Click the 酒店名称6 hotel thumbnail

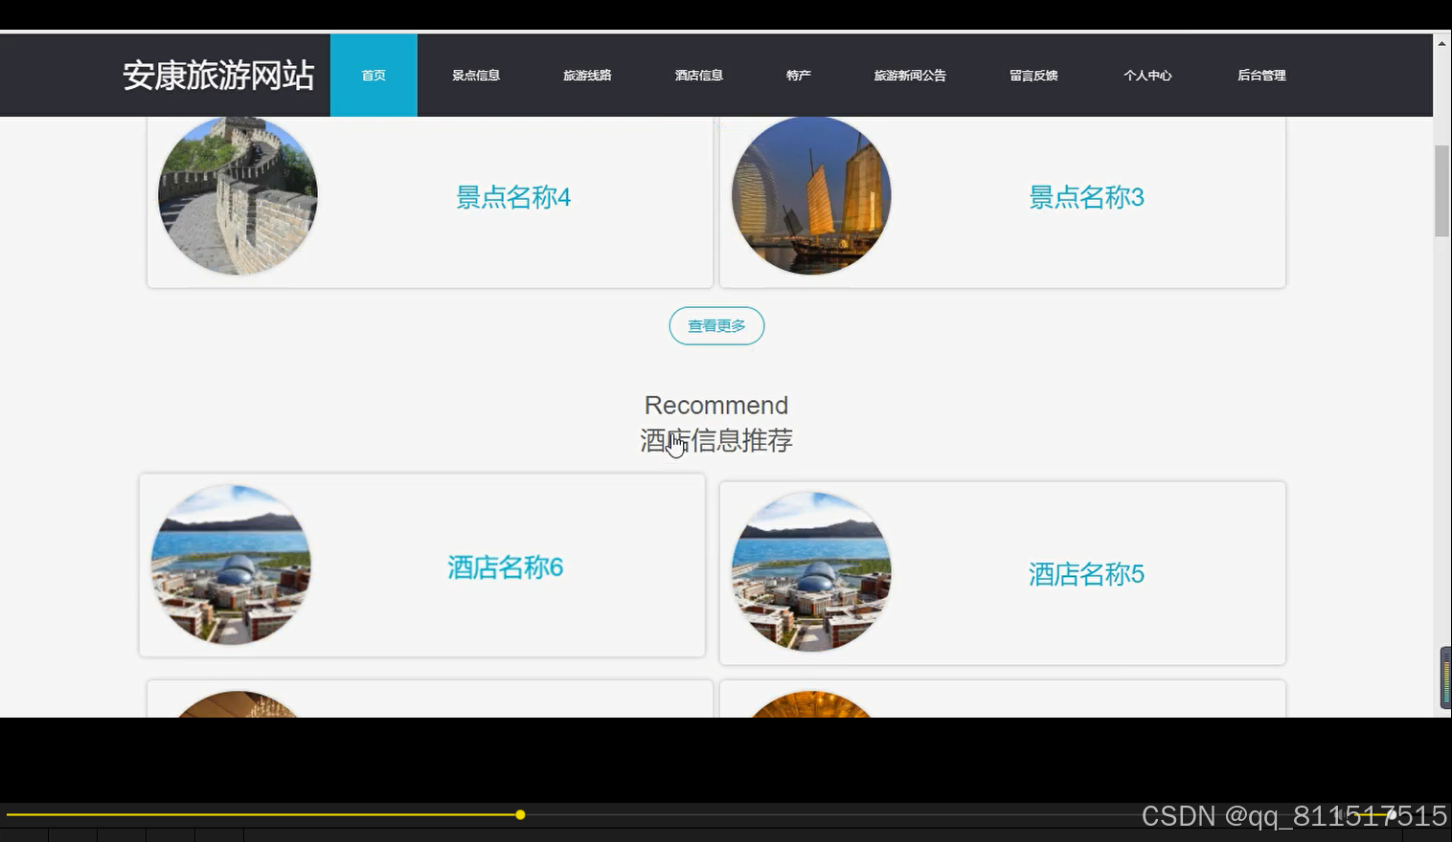point(230,566)
